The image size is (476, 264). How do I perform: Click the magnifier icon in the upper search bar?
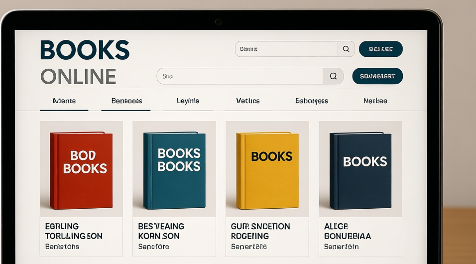tap(346, 49)
